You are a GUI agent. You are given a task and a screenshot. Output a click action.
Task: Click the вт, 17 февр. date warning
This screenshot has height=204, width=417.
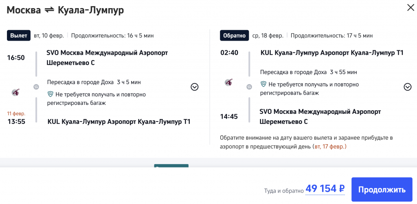(329, 146)
